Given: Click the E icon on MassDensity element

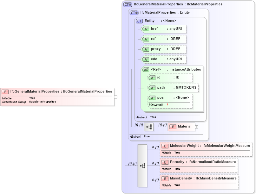Looking at the screenshot, I should [165, 178].
